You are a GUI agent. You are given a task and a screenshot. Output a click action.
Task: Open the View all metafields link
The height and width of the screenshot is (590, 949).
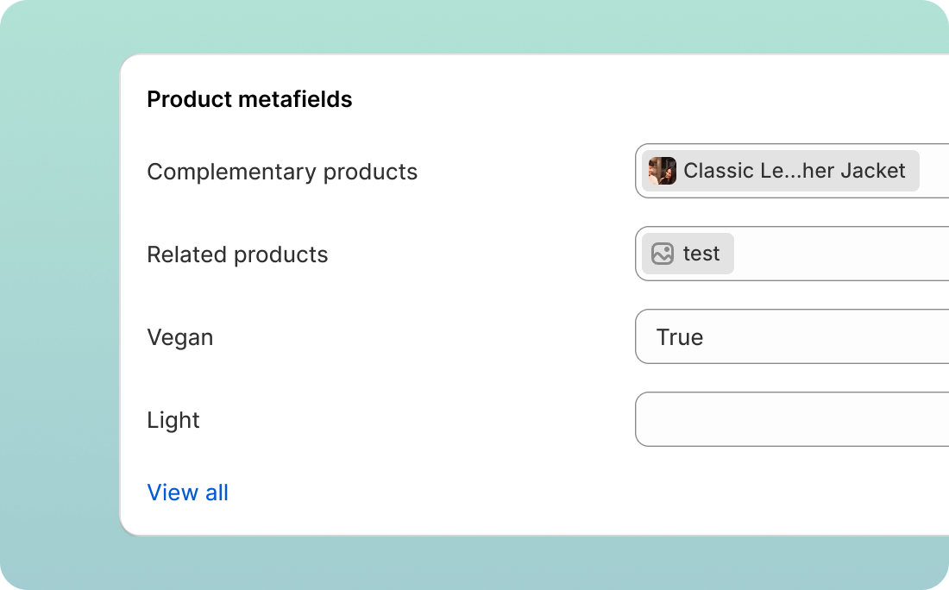187,493
